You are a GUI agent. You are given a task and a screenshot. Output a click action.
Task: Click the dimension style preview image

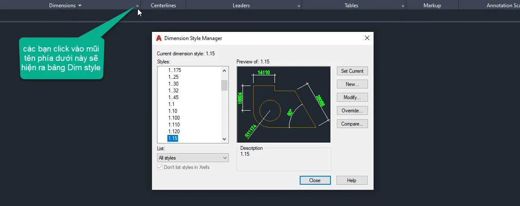tap(284, 104)
